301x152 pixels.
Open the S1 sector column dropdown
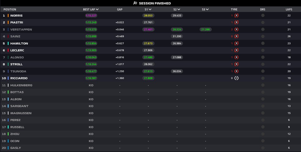click(150, 9)
